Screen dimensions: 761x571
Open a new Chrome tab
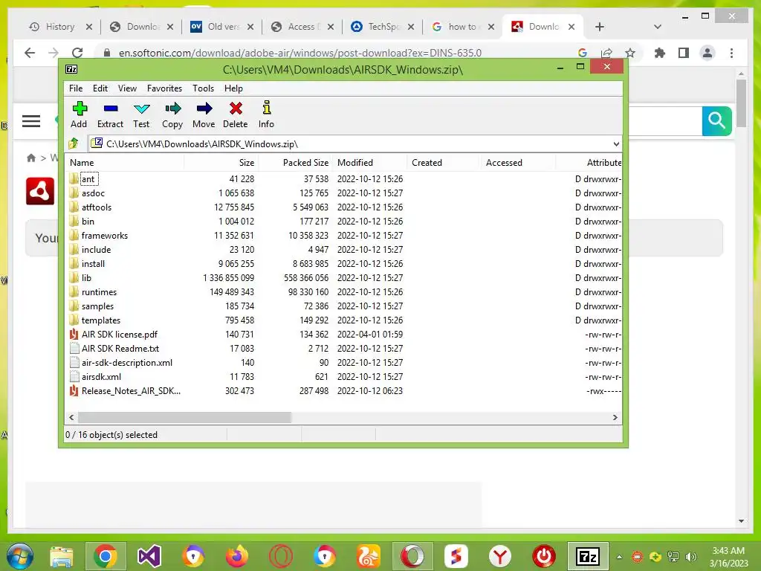[x=600, y=27]
